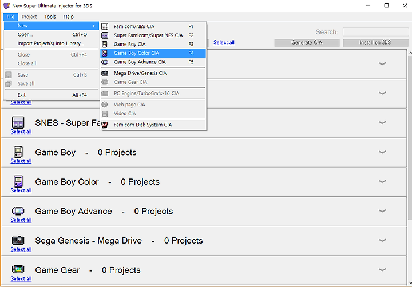Expand the Game Boy Advance section chevron
This screenshot has width=412, height=287.
click(382, 210)
